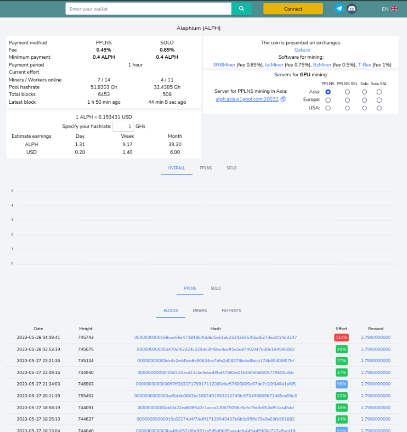407x432 pixels.
Task: Click the wallet search magnifier button
Action: click(241, 9)
